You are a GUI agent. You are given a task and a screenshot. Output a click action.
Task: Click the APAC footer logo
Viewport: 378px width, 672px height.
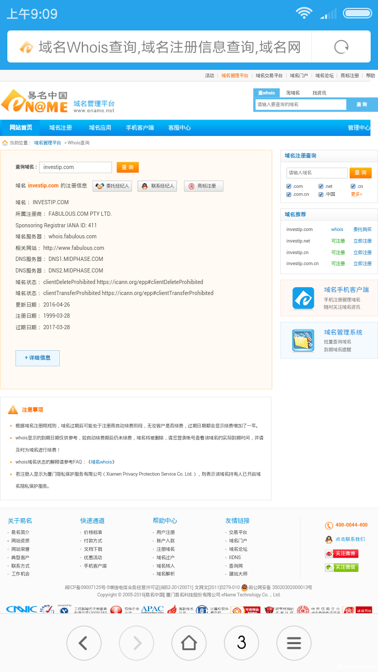tap(152, 610)
